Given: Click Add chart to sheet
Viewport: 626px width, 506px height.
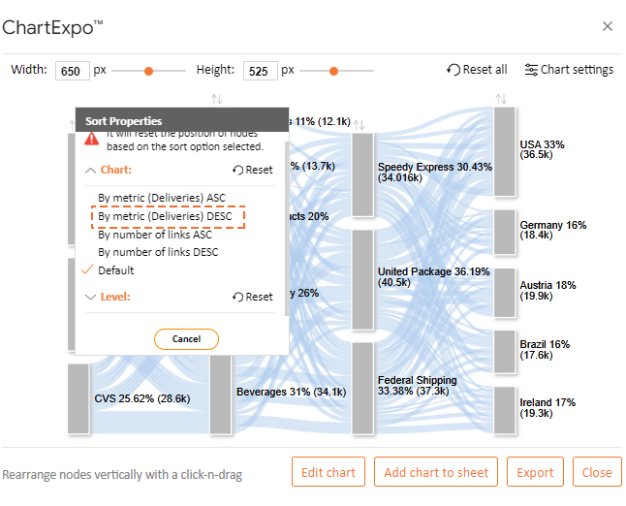Looking at the screenshot, I should point(436,472).
